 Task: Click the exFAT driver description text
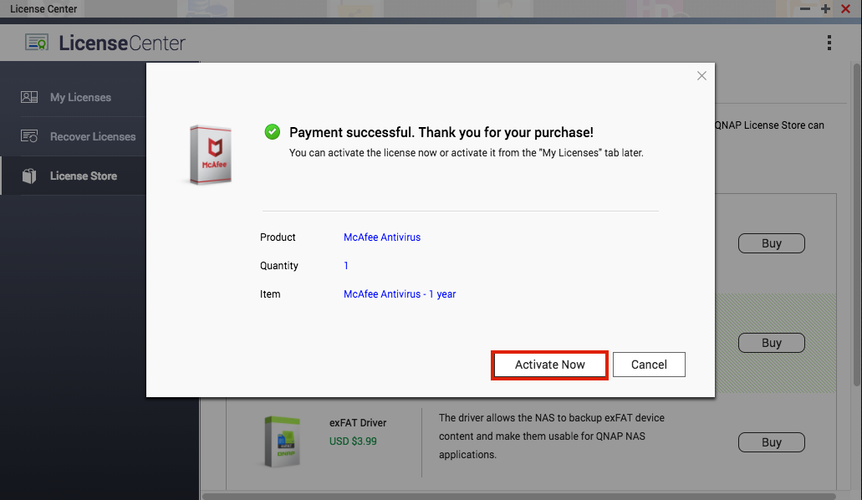[551, 436]
